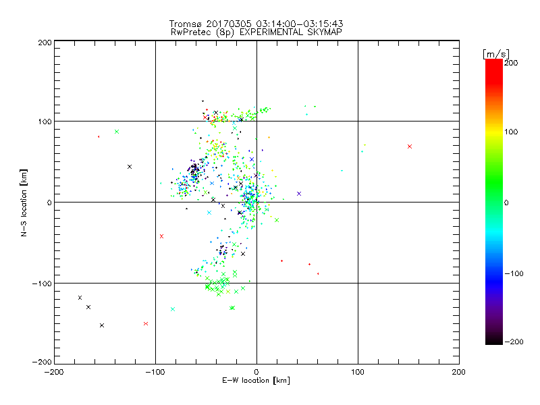Select the small red dot near far west edge
The height and width of the screenshot is (405, 540).
tap(99, 137)
